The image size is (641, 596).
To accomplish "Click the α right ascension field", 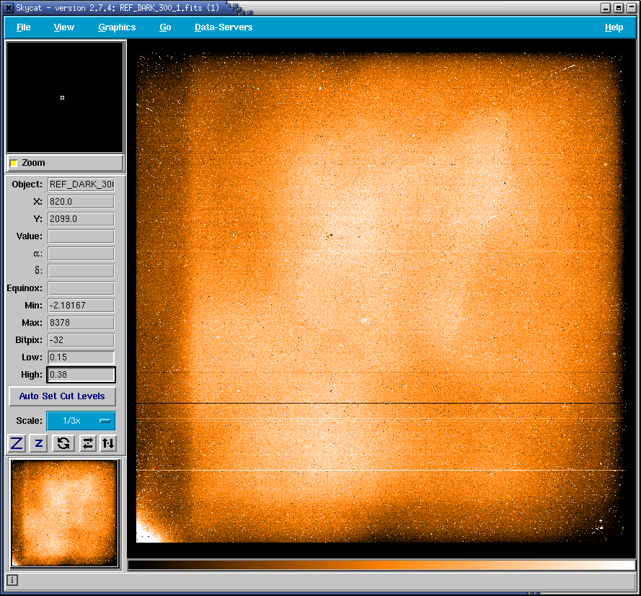I will click(81, 254).
